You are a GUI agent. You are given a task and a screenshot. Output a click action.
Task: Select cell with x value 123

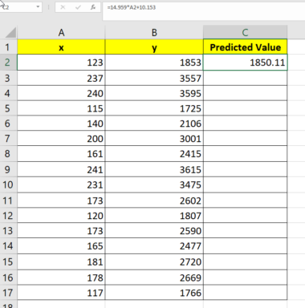[61, 63]
